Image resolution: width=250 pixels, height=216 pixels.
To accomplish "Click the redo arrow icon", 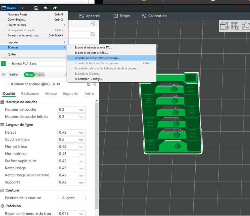I will (55, 8).
